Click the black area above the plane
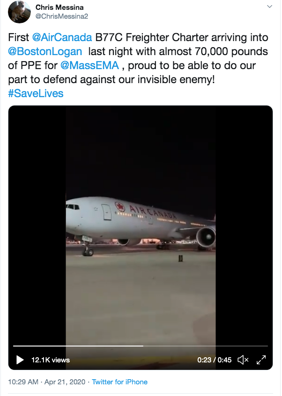282x396 pixels. tap(140, 149)
